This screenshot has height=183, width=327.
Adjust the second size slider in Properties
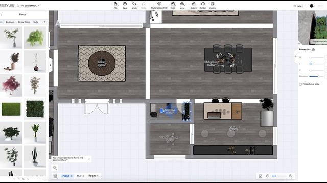pos(316,64)
